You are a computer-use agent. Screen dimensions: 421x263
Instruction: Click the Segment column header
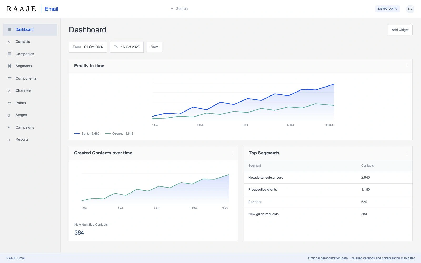coord(255,166)
